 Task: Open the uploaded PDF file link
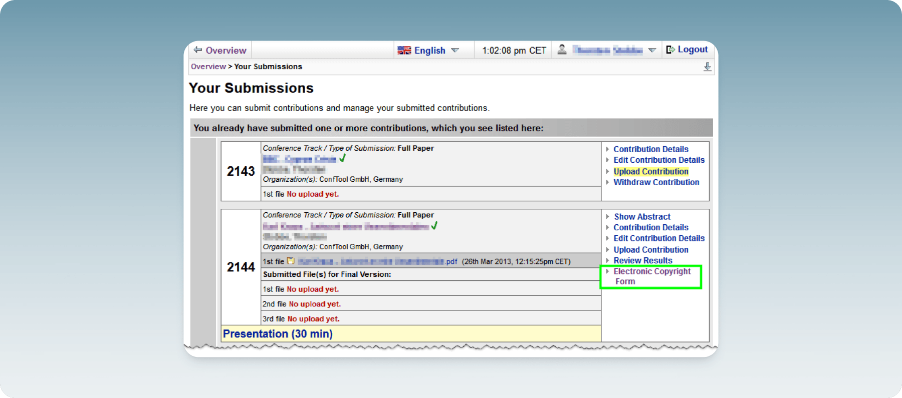tap(377, 261)
